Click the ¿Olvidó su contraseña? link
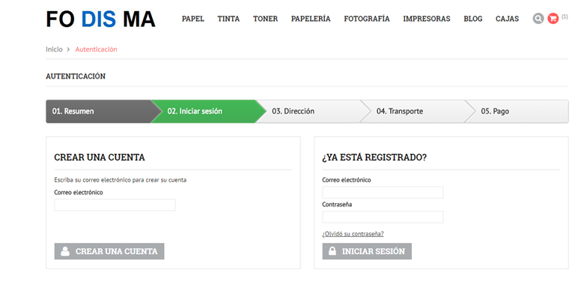 (353, 234)
